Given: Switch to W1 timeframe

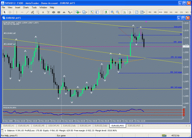Looking at the screenshot, I should 187,12.
